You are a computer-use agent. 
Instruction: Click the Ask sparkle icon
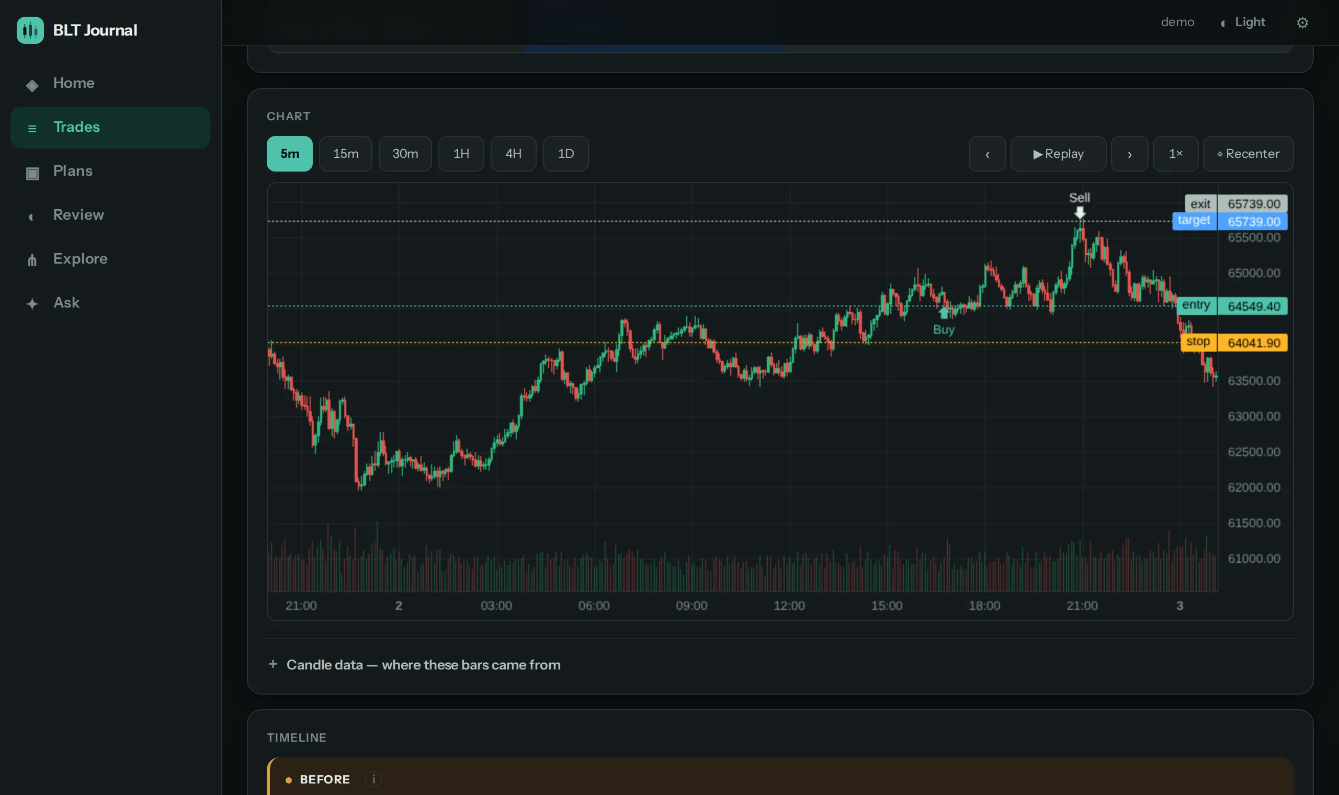(32, 304)
